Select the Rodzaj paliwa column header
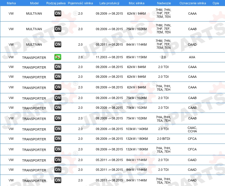The height and width of the screenshot is (186, 225). tap(56, 3)
